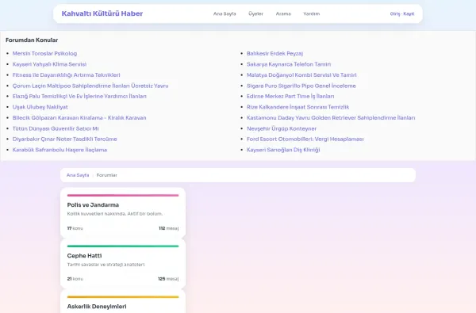This screenshot has width=476, height=313.
Task: Go to Ana Sayfa in the top navigation
Action: 225,13
